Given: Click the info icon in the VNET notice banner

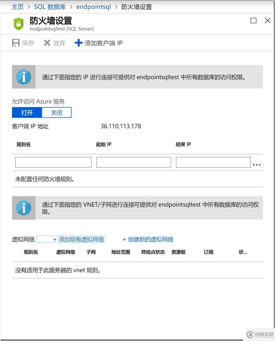Looking at the screenshot, I should click(x=24, y=208).
